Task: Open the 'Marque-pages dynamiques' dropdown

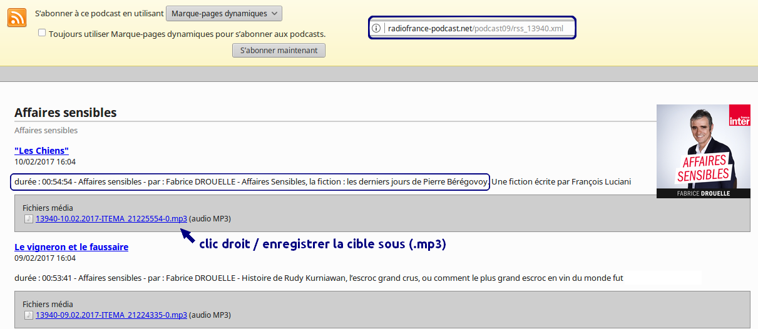Action: [224, 14]
